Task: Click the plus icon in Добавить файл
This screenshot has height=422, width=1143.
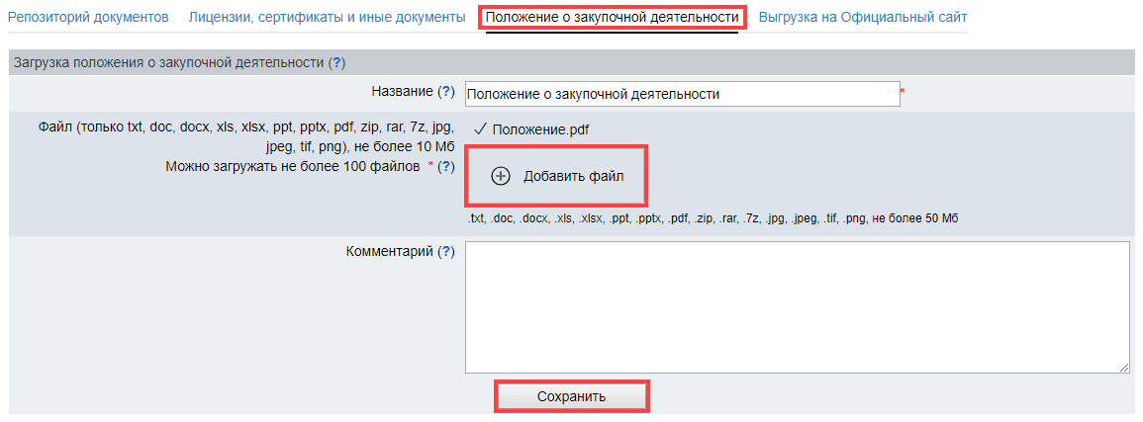Action: coord(501,176)
